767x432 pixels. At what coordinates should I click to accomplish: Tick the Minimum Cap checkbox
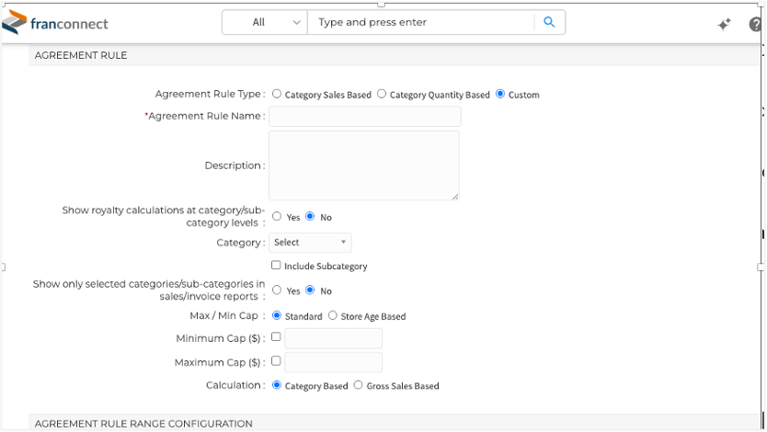(276, 336)
